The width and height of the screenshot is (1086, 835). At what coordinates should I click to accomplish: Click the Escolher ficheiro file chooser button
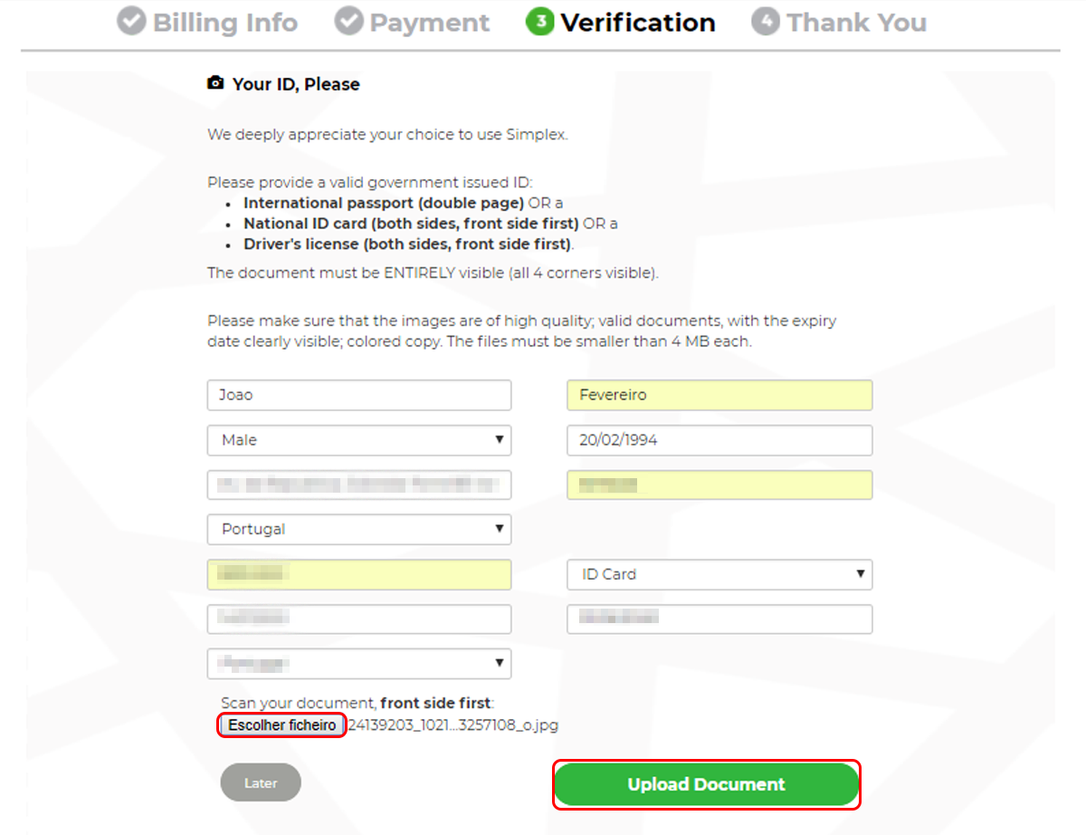point(281,725)
